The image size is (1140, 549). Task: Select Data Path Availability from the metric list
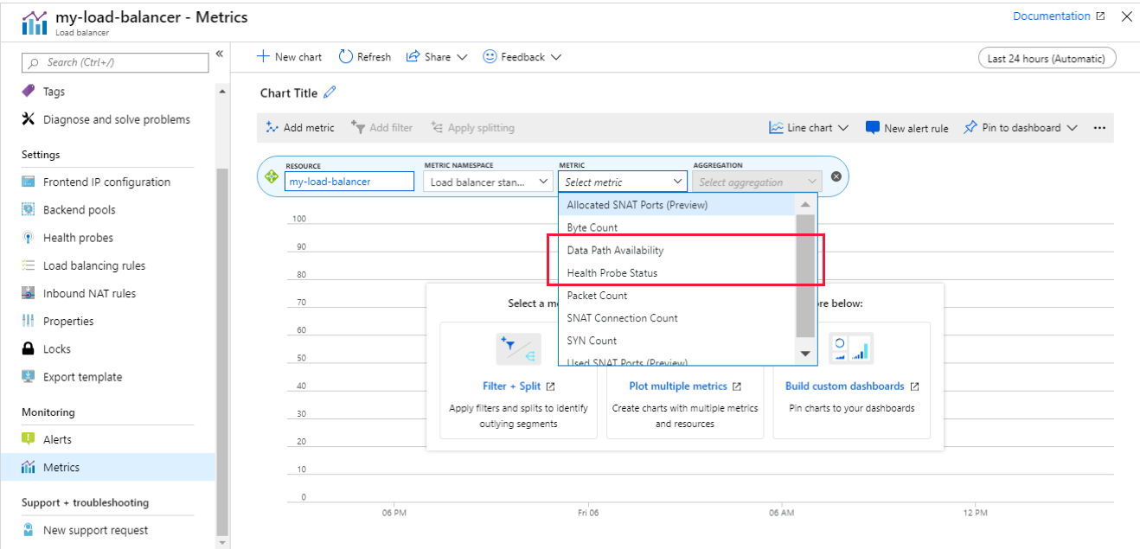[614, 250]
